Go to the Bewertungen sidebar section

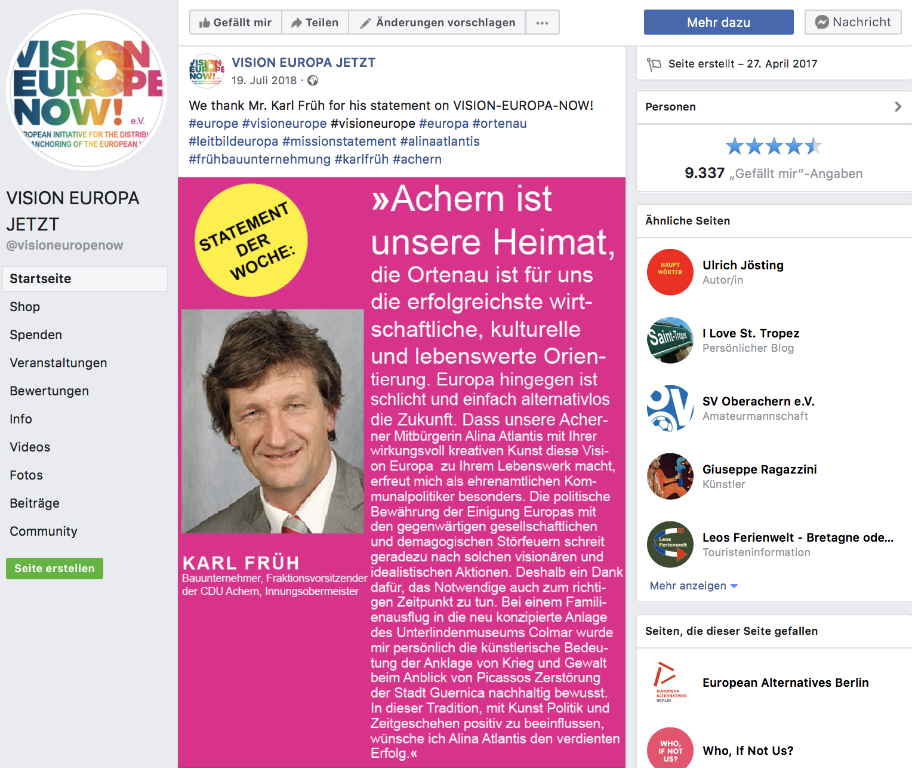(50, 391)
